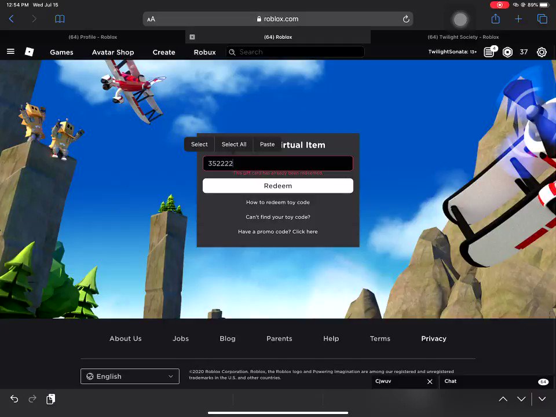
Task: Open the notifications feed icon
Action: (490, 52)
